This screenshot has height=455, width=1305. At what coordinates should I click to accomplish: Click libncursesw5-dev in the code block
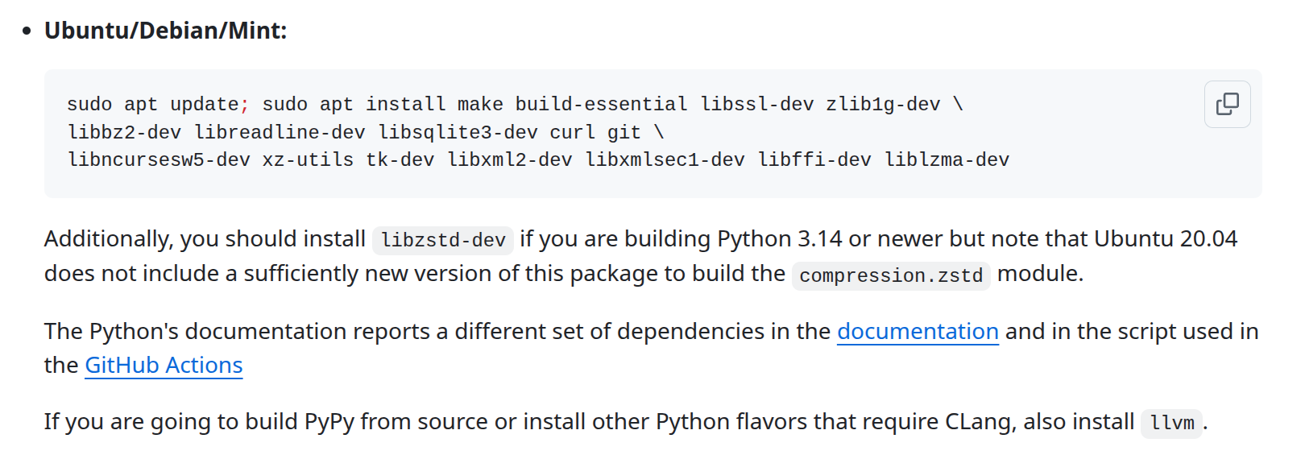159,159
